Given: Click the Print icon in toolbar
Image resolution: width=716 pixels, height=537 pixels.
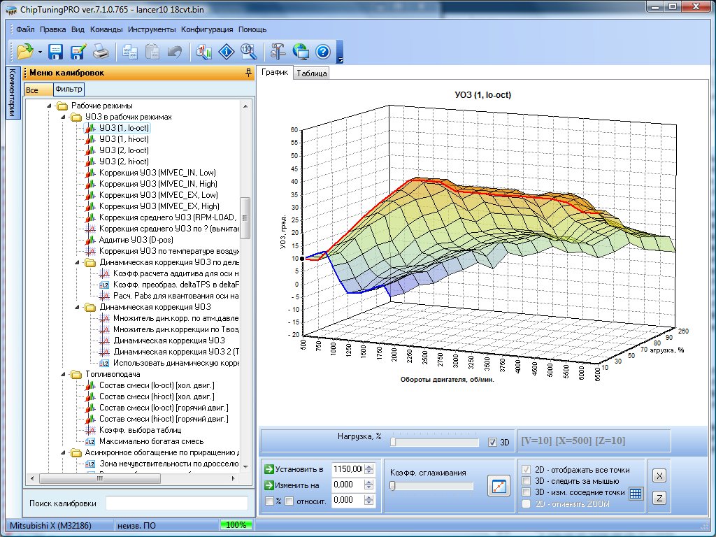Looking at the screenshot, I should [x=101, y=51].
